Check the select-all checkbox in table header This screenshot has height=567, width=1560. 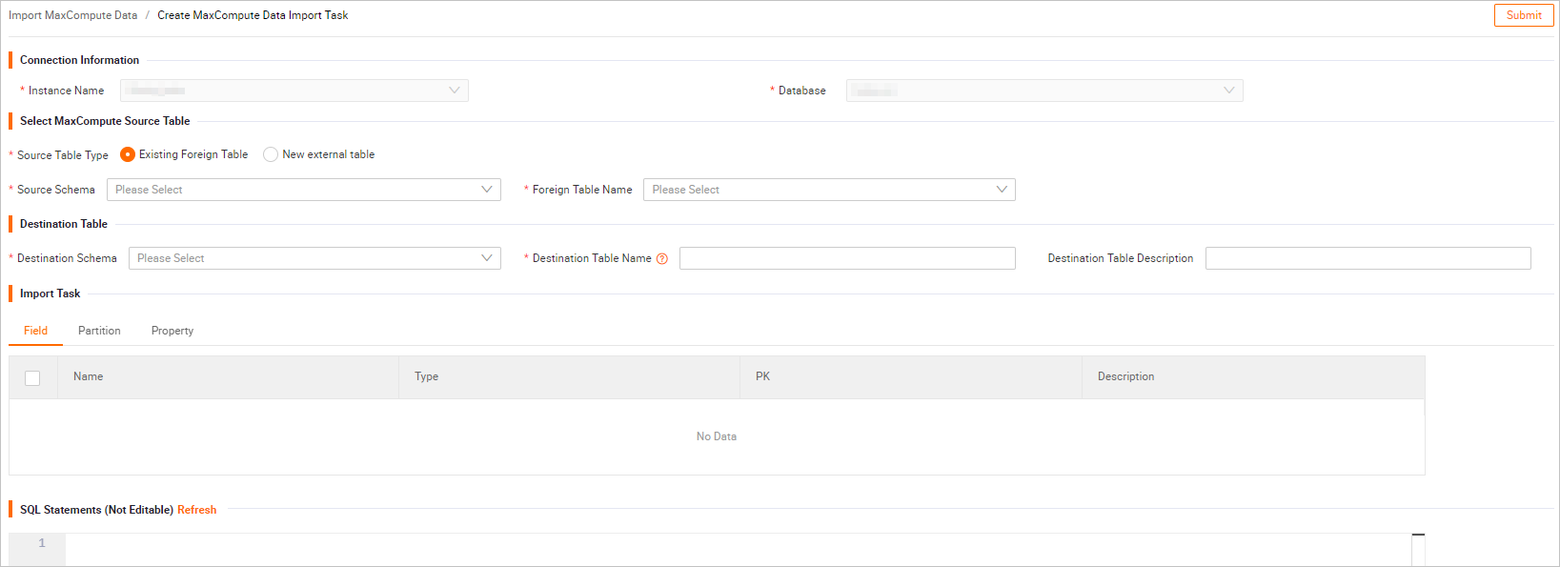point(32,378)
